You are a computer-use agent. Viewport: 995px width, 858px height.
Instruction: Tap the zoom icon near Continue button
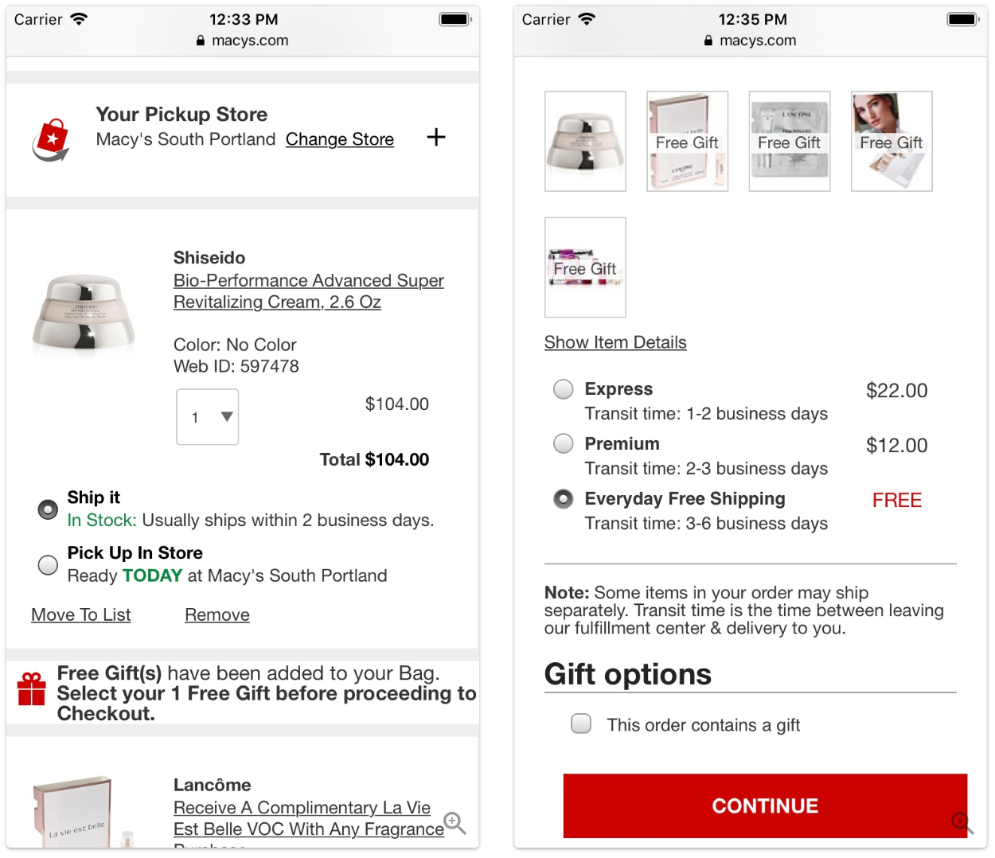point(962,822)
